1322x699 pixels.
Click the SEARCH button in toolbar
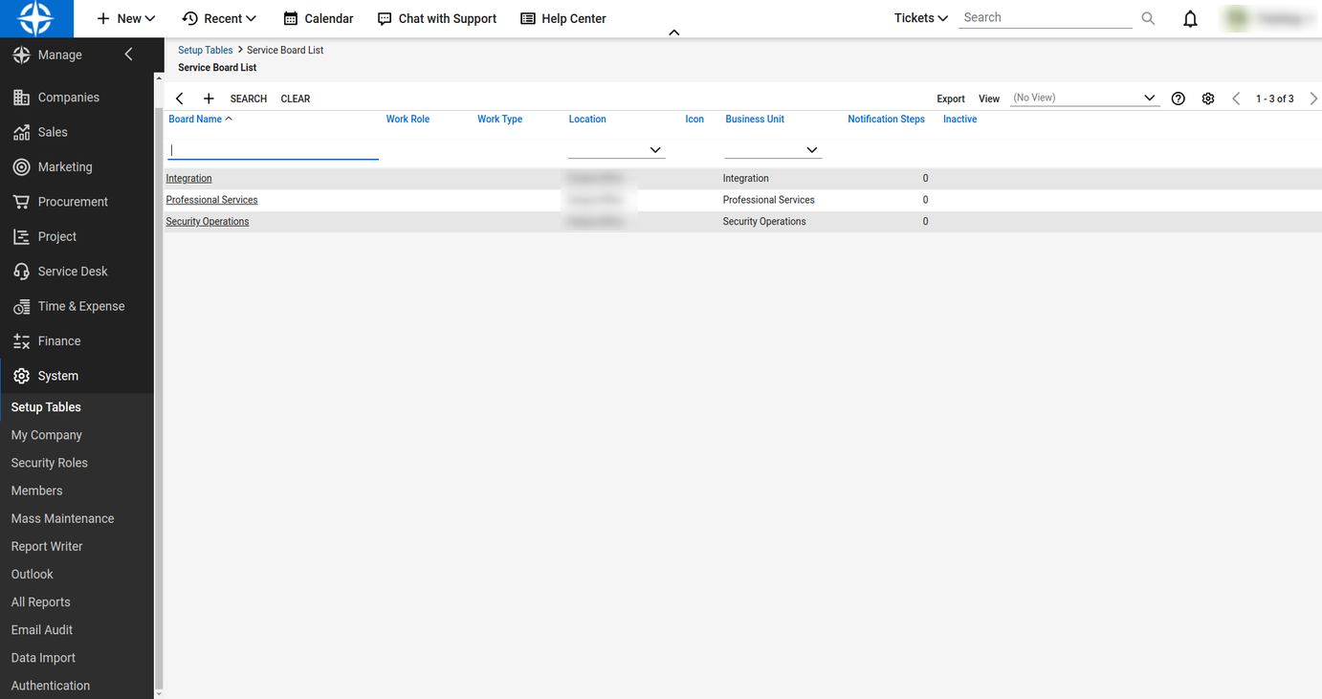click(x=249, y=98)
